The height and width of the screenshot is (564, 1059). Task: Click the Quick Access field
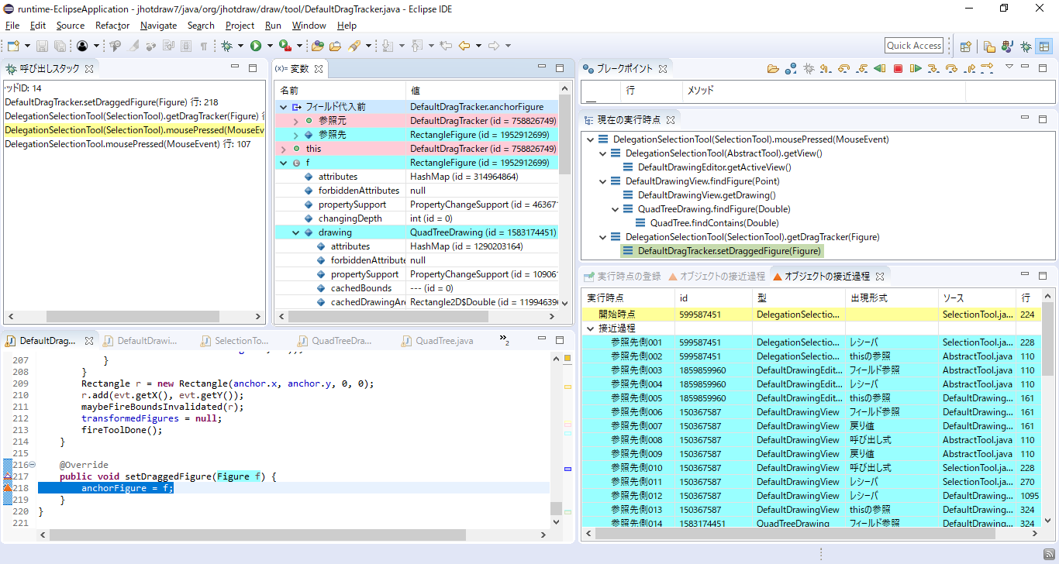pos(914,46)
